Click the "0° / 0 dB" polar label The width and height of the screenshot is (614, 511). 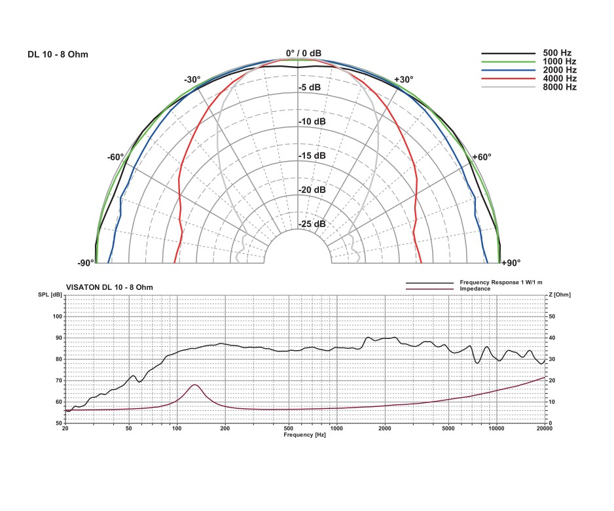click(x=303, y=53)
